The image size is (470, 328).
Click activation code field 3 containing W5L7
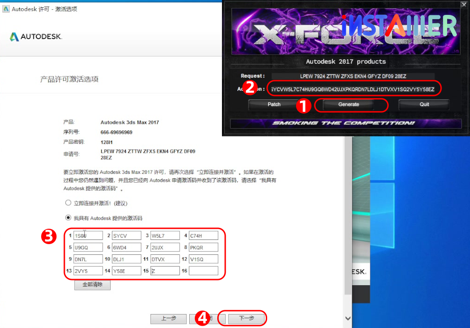(165, 235)
